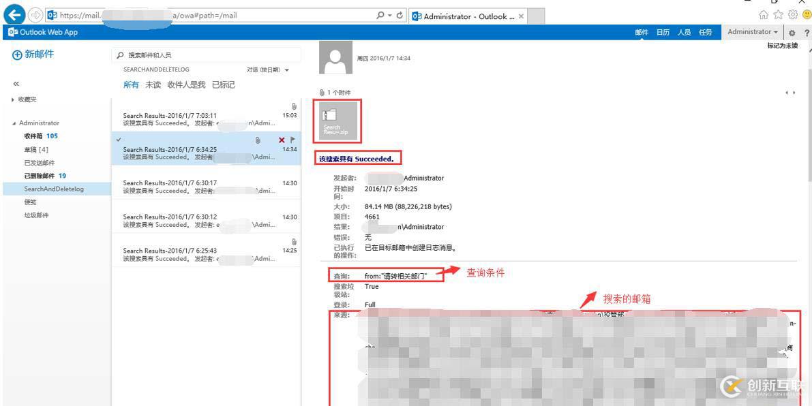Click the New mail button
Viewport: 812px width, 406px height.
[33, 54]
